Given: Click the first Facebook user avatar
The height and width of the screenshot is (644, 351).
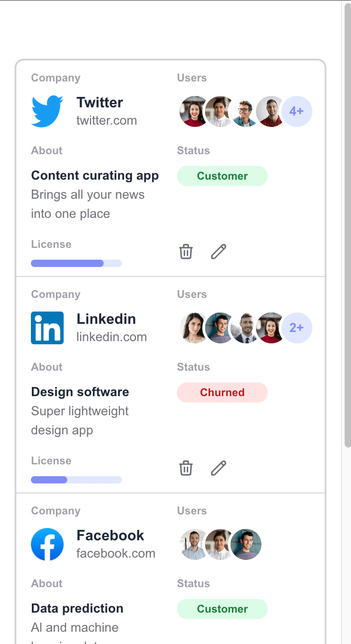Looking at the screenshot, I should point(194,544).
